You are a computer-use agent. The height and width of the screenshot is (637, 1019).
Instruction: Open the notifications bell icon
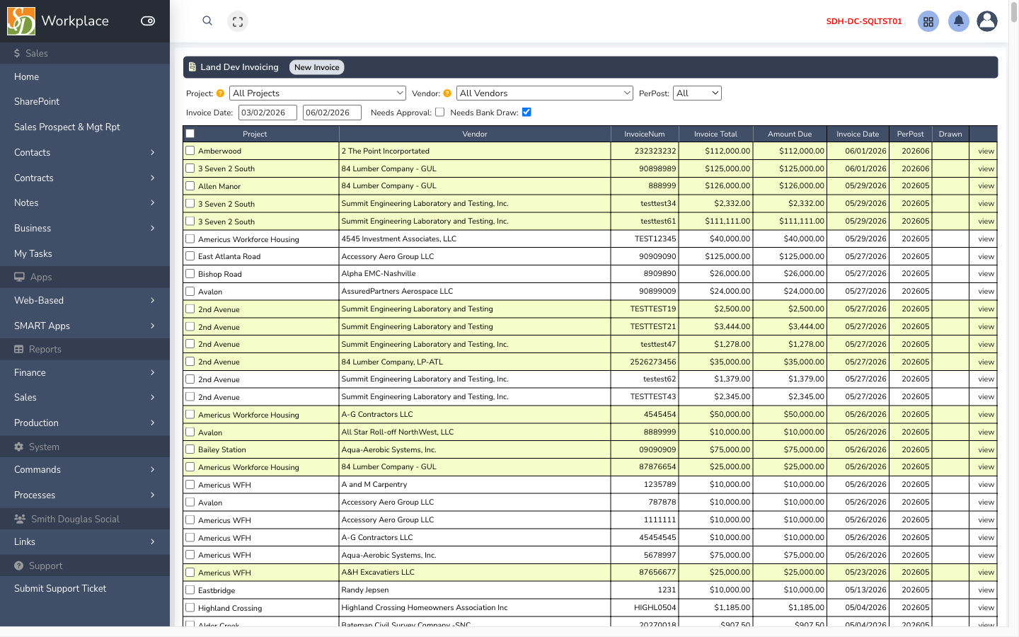coord(959,21)
